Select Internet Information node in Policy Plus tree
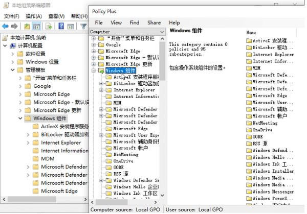307x214 pixels. point(136,97)
